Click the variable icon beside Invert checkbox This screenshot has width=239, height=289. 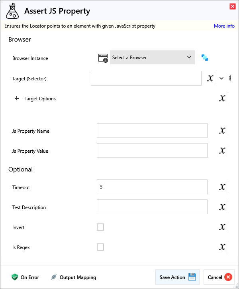tap(222, 227)
